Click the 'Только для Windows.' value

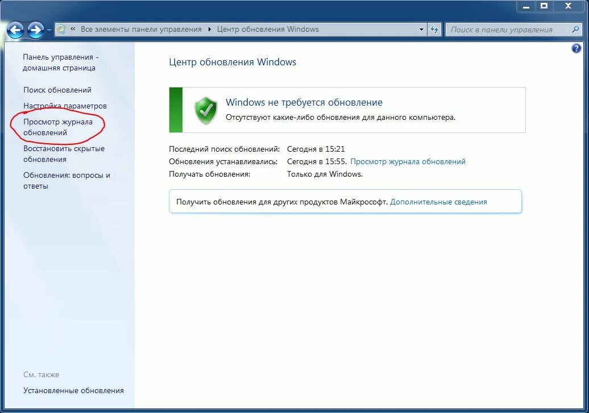[x=325, y=174]
